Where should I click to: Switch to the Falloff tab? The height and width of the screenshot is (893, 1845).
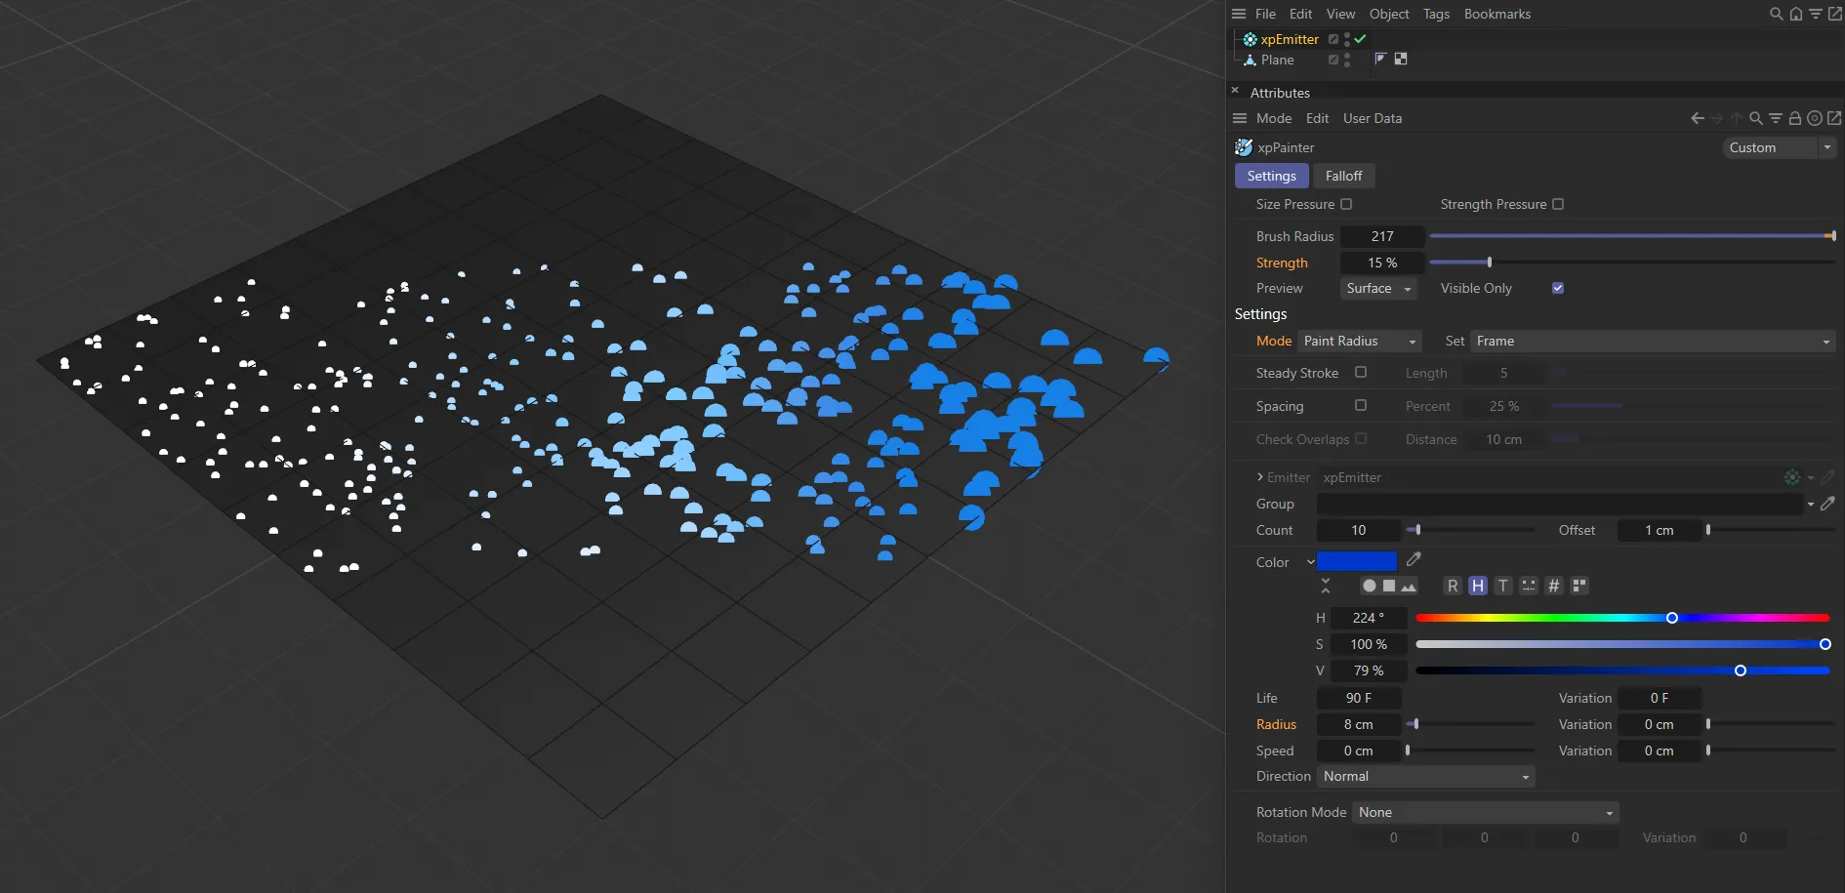[x=1343, y=176]
